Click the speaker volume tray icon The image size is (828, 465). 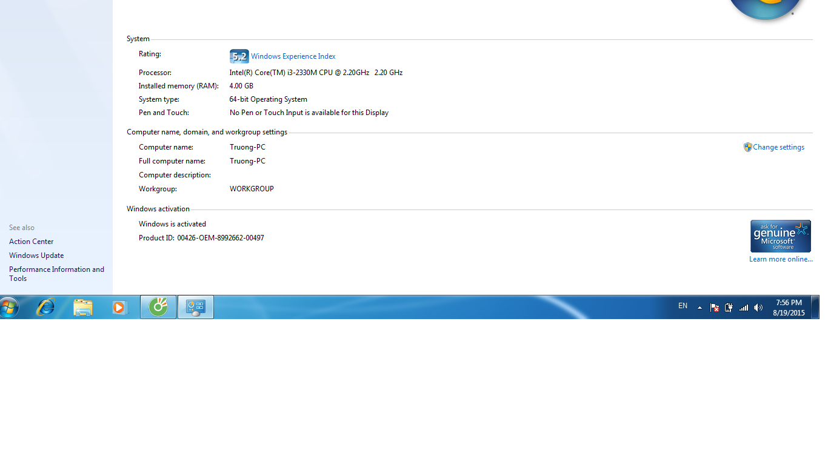coord(758,308)
